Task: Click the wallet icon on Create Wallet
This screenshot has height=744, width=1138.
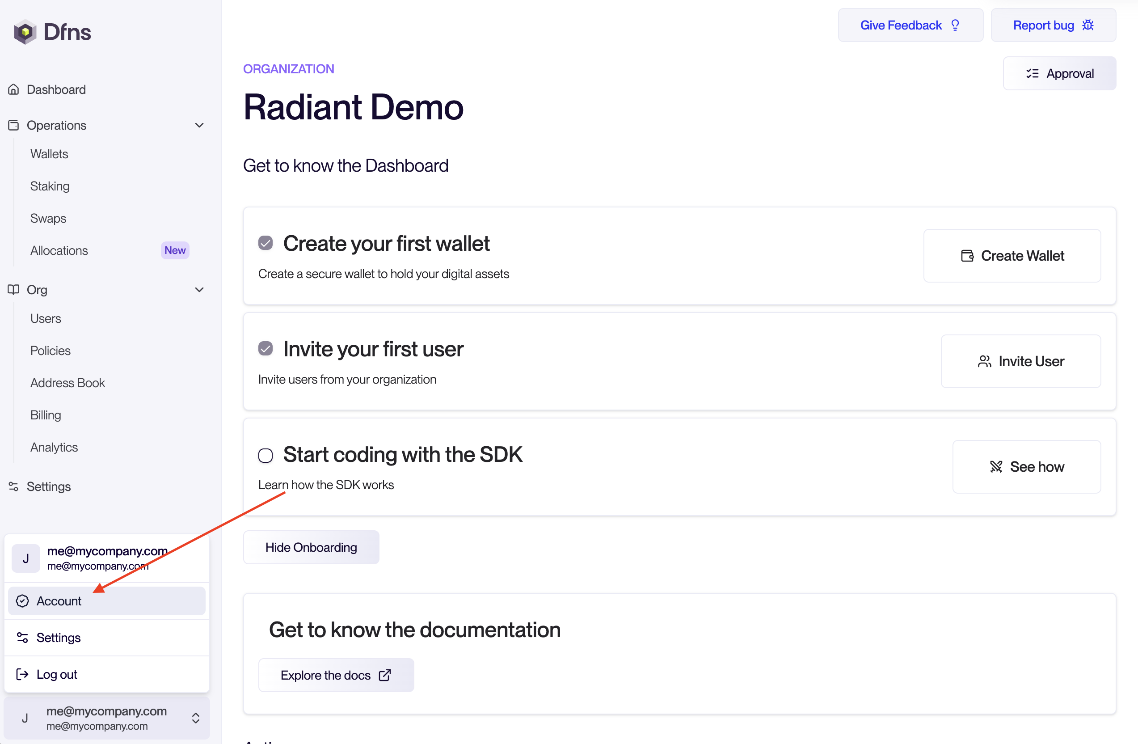Action: coord(967,256)
